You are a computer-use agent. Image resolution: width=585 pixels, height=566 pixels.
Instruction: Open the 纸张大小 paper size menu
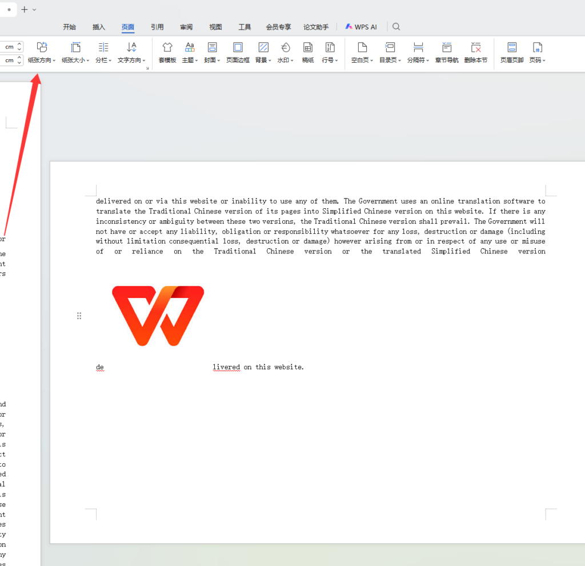75,52
